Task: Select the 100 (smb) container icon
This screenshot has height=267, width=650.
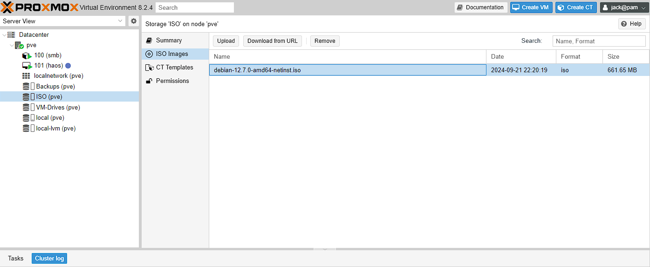Action: (27, 55)
